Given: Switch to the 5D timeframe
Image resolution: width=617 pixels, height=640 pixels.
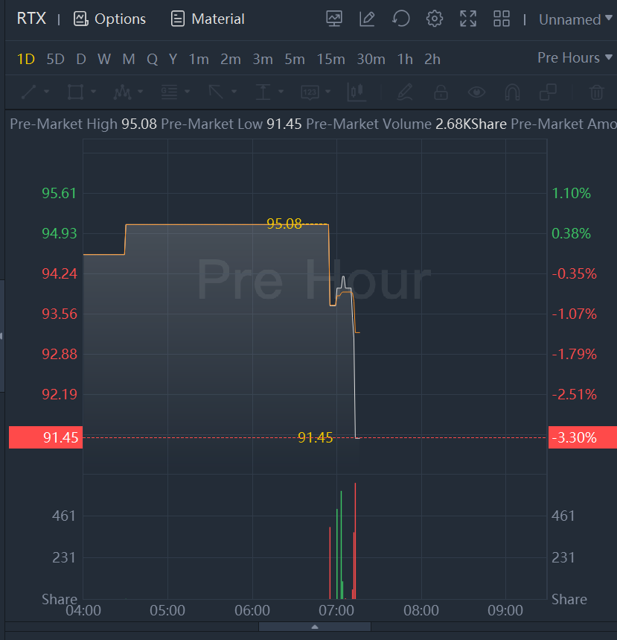Looking at the screenshot, I should 55,59.
